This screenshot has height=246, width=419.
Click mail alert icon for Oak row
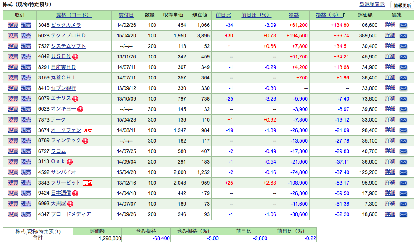403,162
